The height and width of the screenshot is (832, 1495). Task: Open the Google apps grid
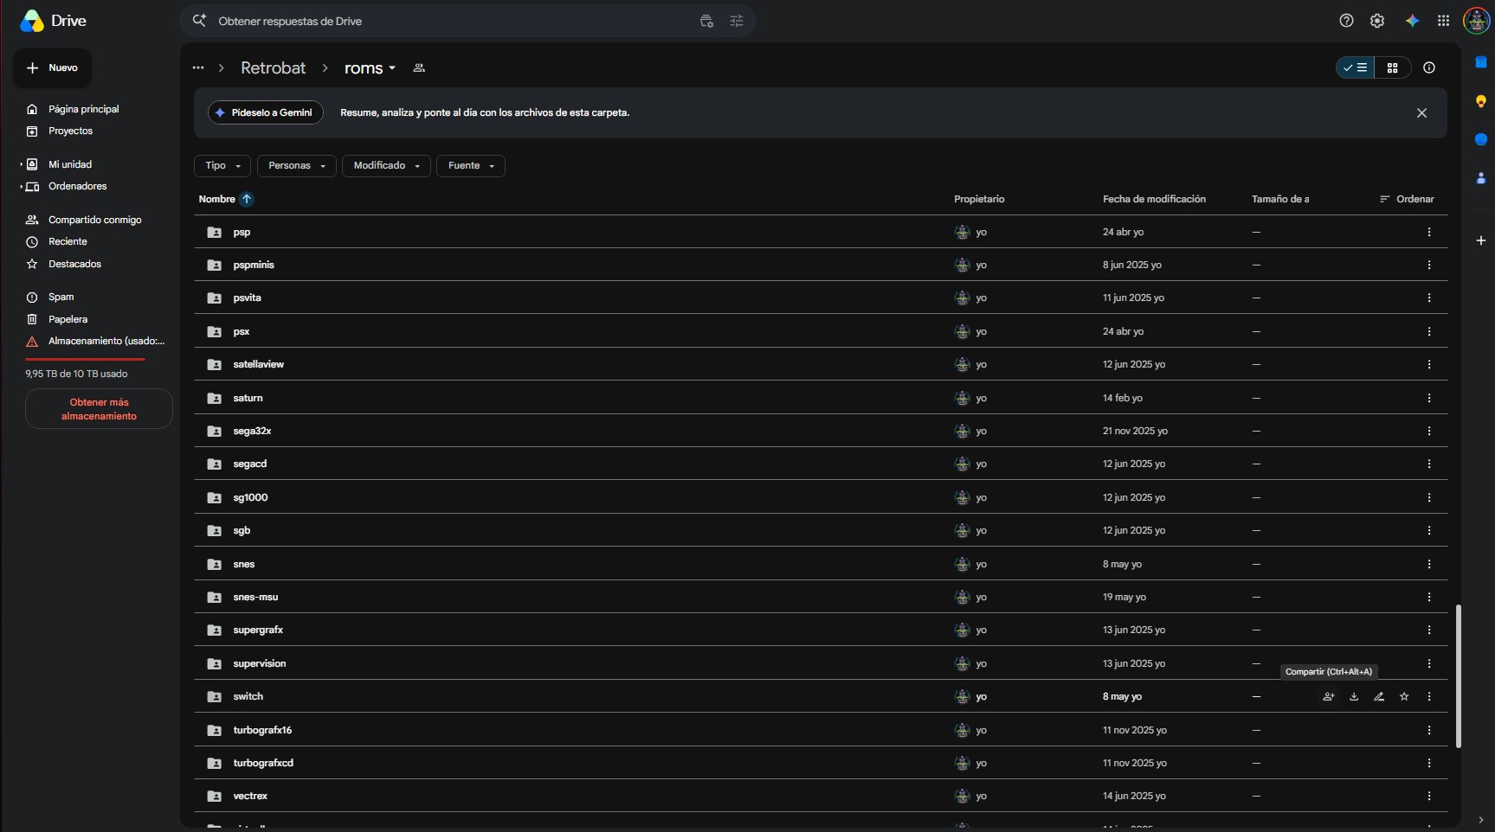1443,21
